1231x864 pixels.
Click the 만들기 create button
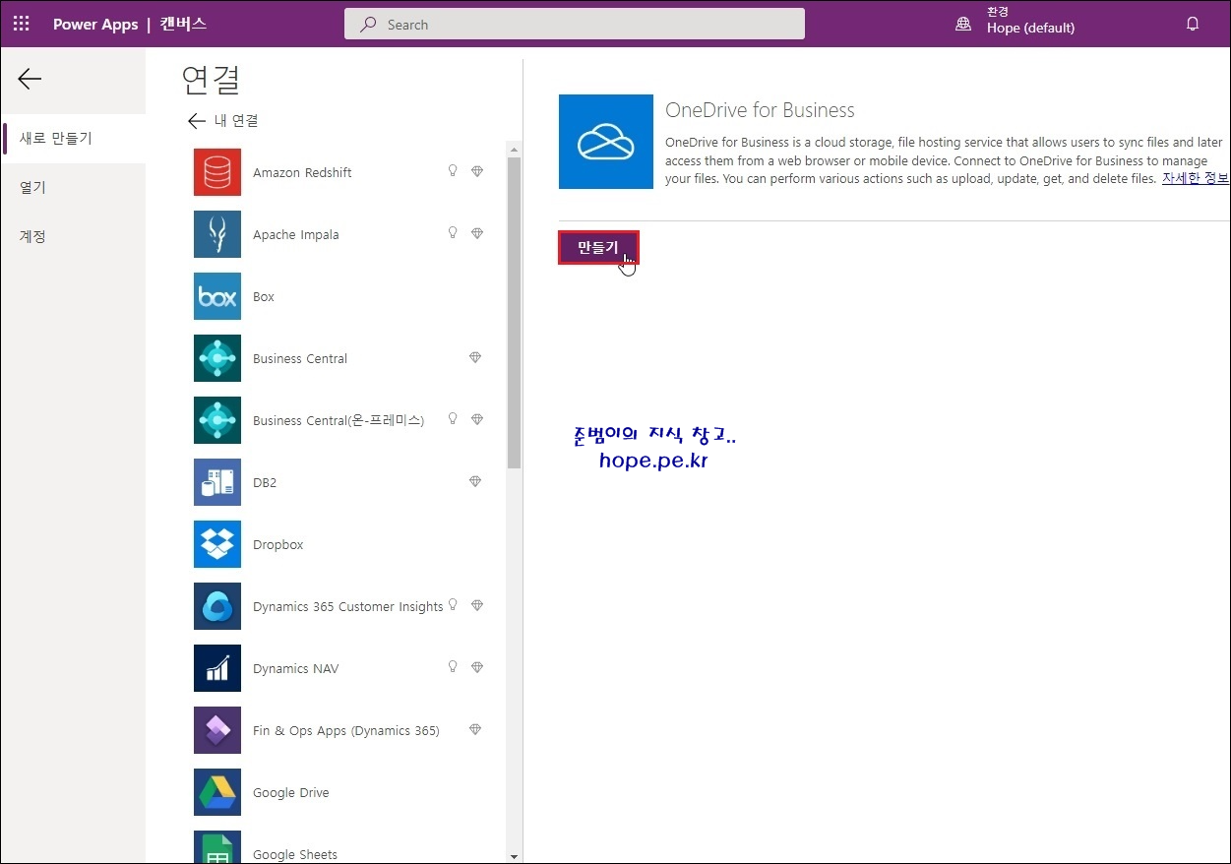[x=598, y=247]
